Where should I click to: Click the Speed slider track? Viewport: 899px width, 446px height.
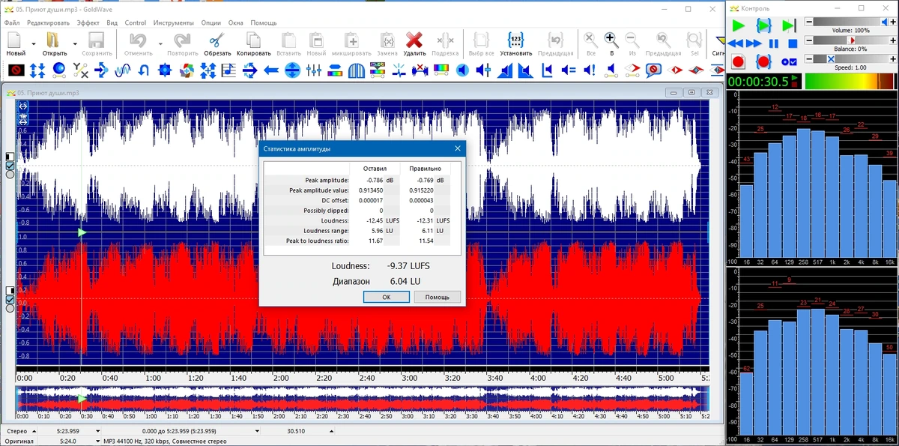click(851, 58)
